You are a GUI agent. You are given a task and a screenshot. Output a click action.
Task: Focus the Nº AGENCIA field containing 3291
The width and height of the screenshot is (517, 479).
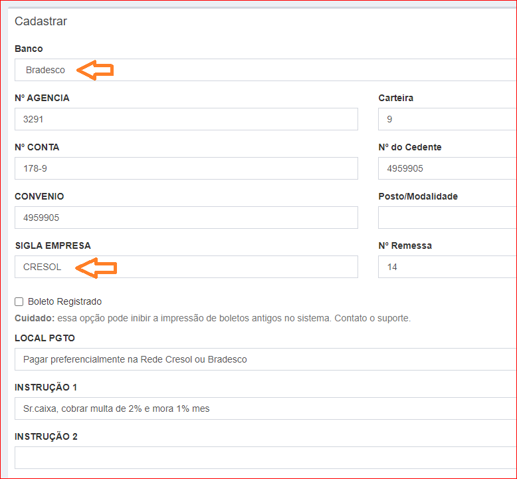pos(186,120)
